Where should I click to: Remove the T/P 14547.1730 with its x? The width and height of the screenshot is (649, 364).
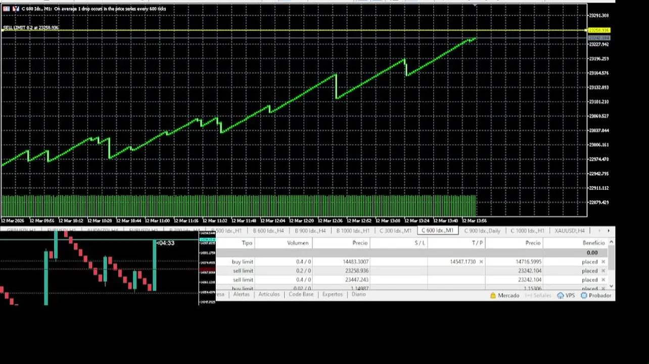coord(481,262)
